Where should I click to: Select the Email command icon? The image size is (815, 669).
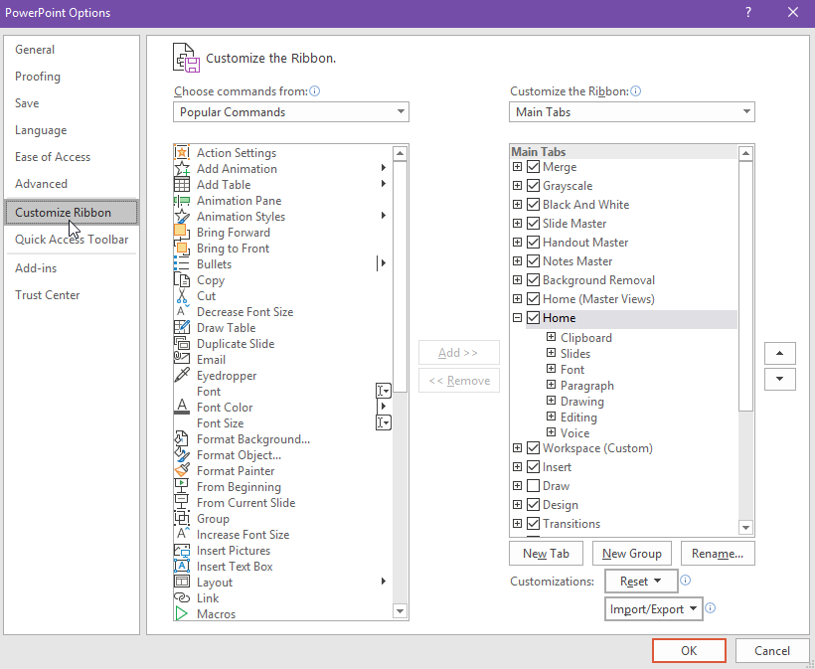click(182, 360)
